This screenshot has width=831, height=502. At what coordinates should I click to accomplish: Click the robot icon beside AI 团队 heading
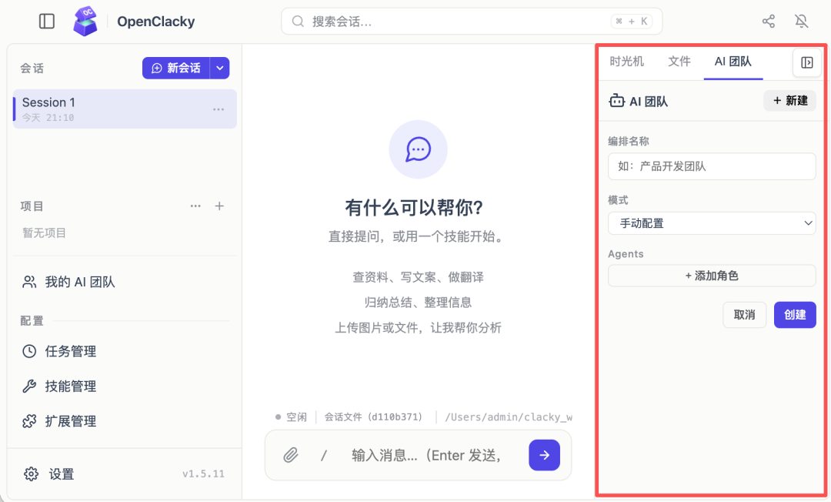point(616,101)
